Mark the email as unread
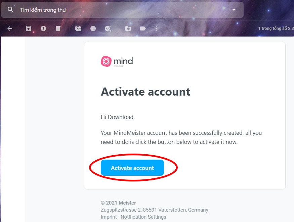 (78, 29)
